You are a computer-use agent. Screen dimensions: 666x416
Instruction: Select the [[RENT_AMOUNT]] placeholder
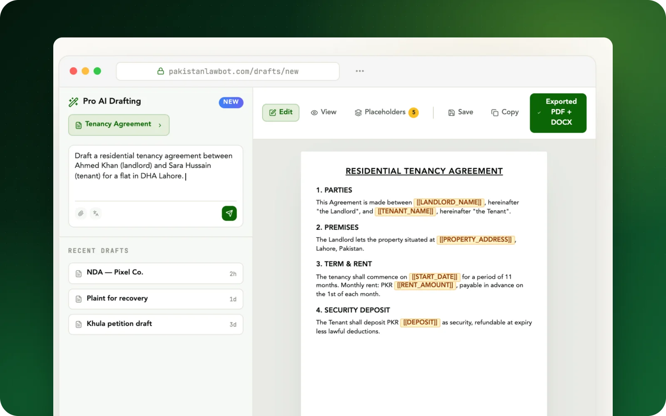click(425, 285)
